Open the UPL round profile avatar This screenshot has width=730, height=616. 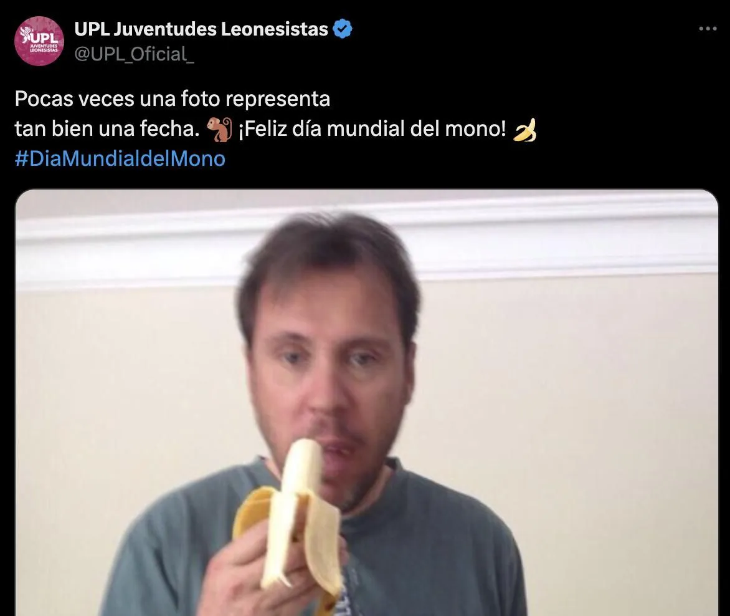[39, 41]
